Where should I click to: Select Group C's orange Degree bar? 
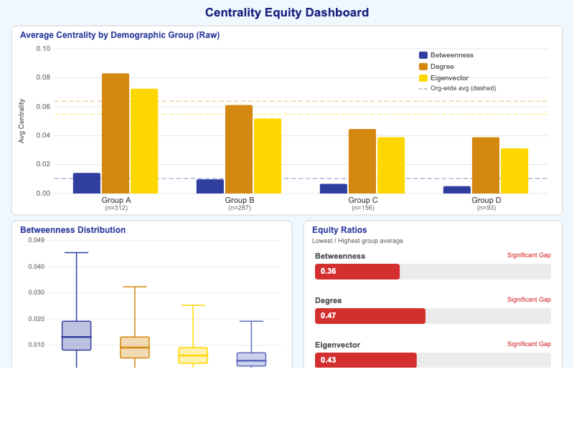click(x=362, y=161)
